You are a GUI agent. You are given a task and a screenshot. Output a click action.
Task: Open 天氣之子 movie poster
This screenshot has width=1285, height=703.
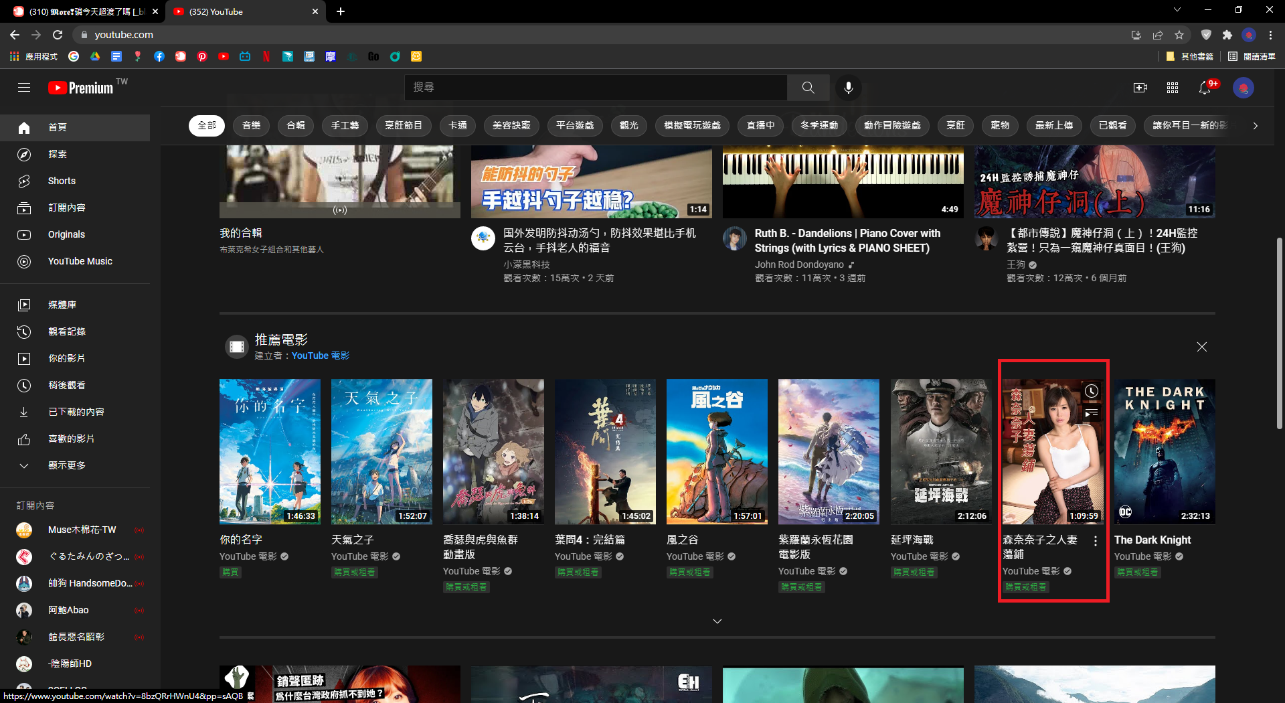[x=381, y=451]
